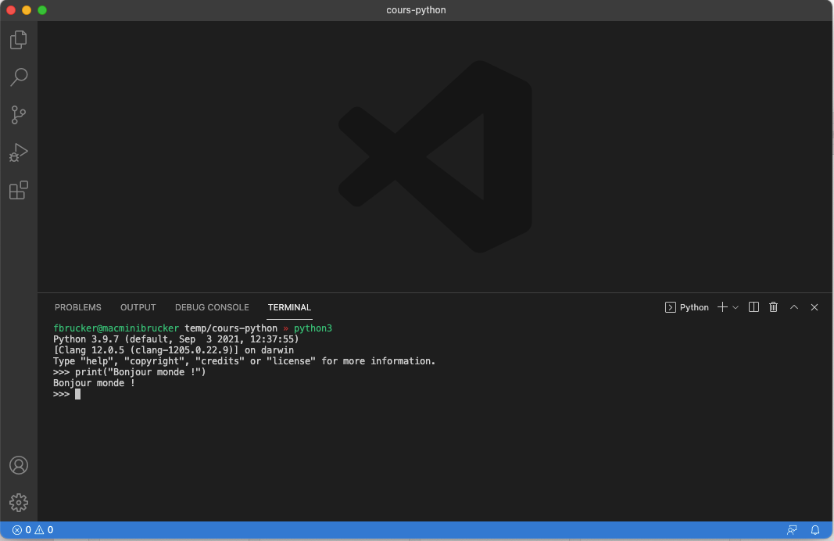Open the launch profile dropdown arrow
Screen dimensions: 834x541
(736, 307)
